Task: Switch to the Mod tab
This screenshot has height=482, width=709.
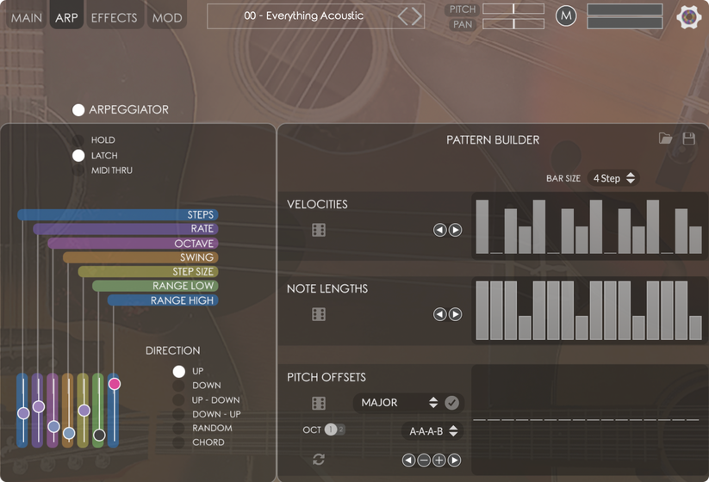Action: pos(167,17)
